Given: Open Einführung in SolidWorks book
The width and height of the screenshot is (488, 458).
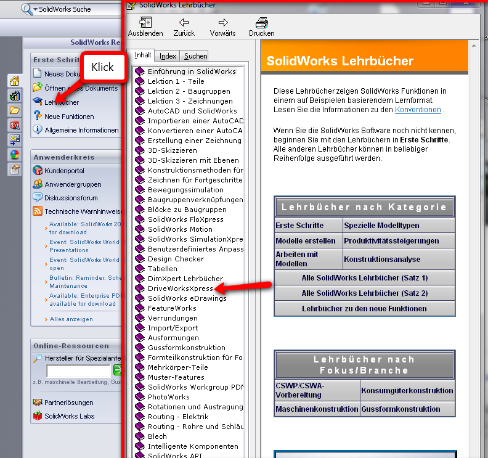Looking at the screenshot, I should click(x=192, y=72).
